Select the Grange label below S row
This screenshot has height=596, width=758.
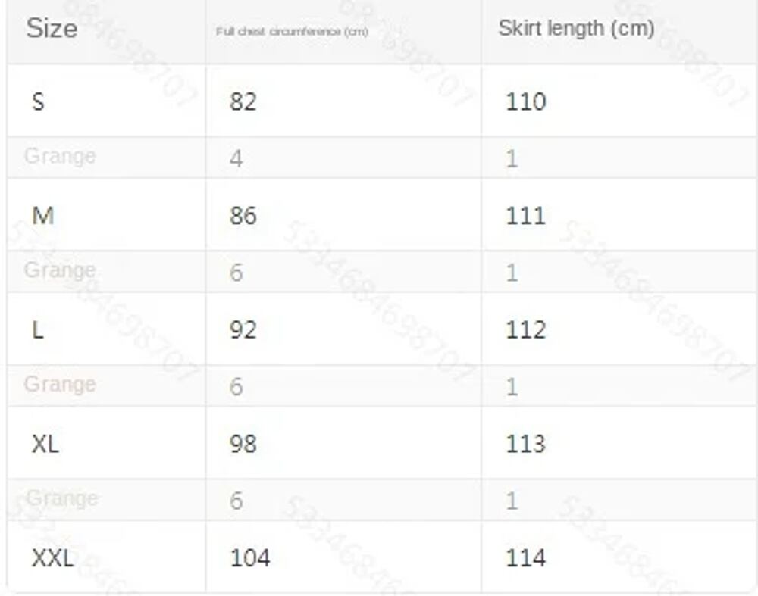60,156
